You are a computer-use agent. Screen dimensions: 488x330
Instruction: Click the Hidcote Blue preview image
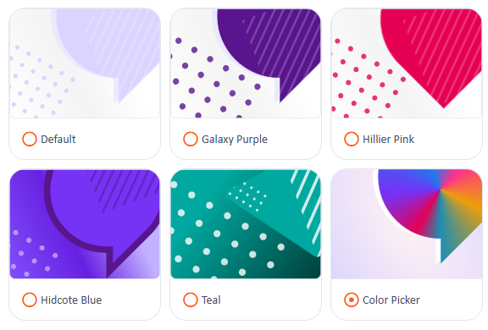(x=85, y=224)
